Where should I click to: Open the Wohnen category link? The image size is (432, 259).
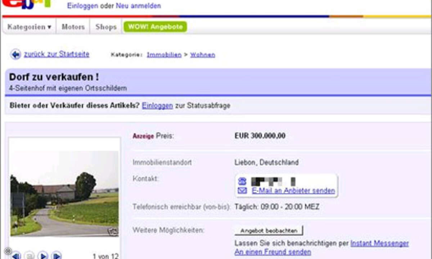tap(202, 55)
